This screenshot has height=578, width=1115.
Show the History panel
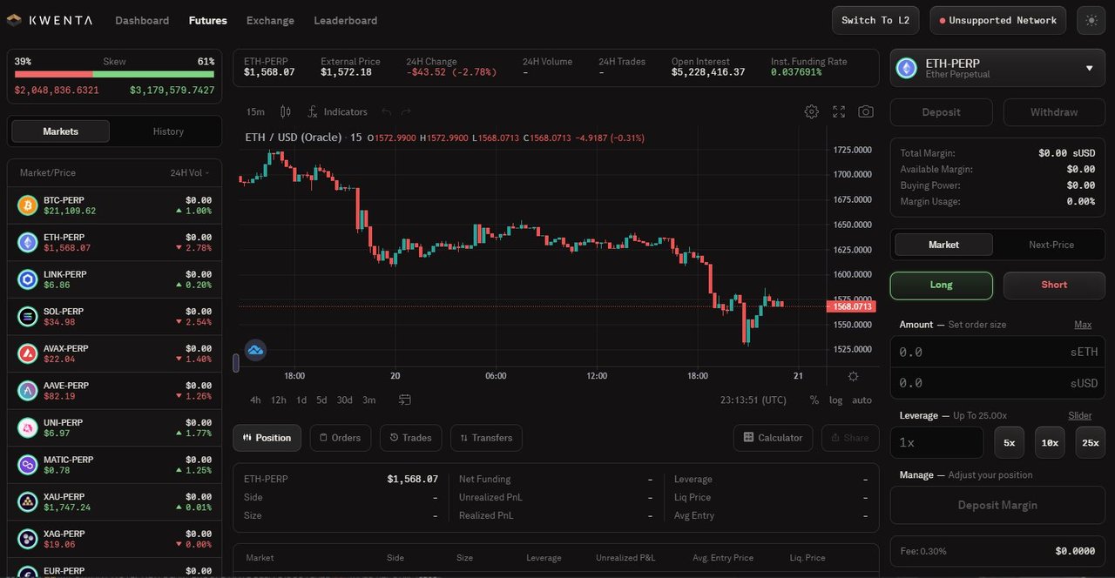pos(168,131)
